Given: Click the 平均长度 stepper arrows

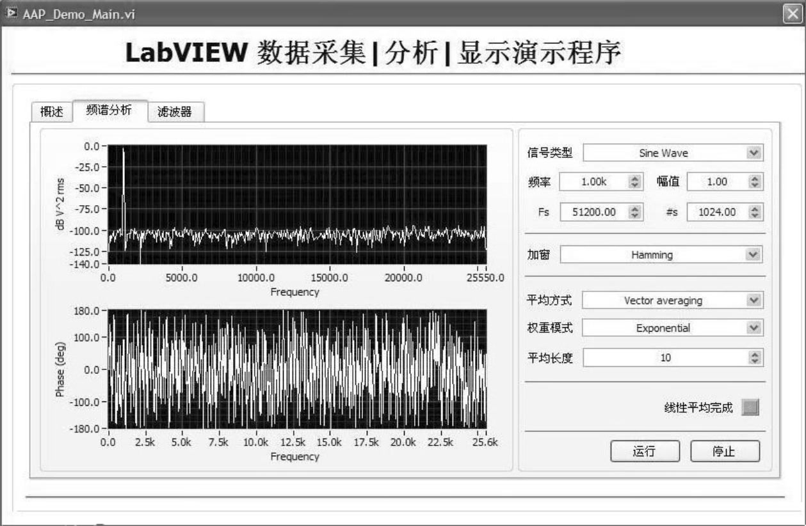Looking at the screenshot, I should click(755, 357).
